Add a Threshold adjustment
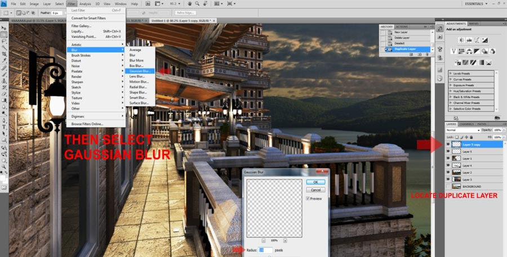 pyautogui.click(x=473, y=62)
